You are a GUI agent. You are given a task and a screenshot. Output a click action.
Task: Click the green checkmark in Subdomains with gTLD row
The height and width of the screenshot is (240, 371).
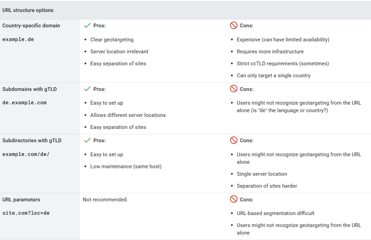coord(87,89)
